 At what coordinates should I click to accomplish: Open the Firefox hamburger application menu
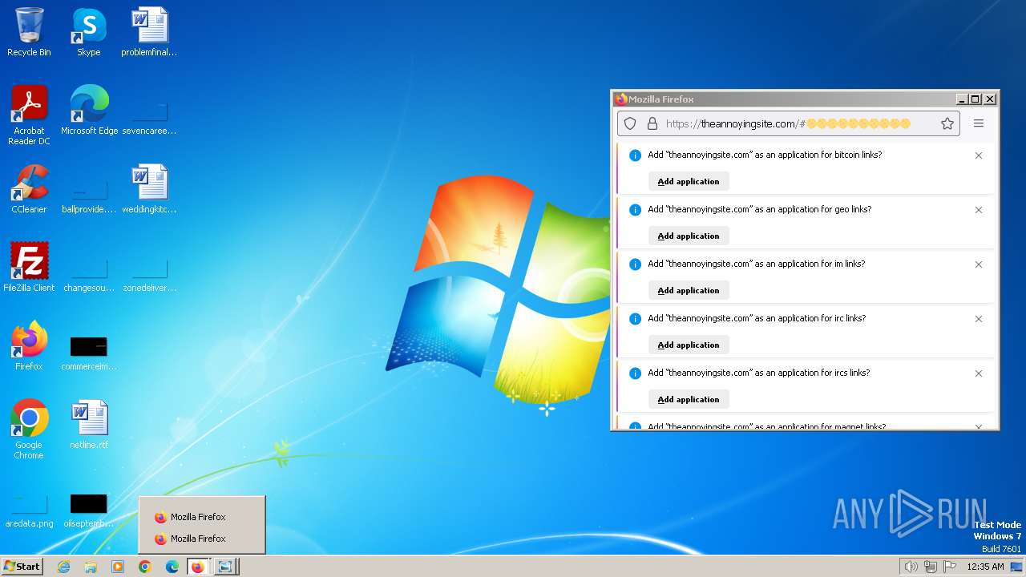click(979, 123)
